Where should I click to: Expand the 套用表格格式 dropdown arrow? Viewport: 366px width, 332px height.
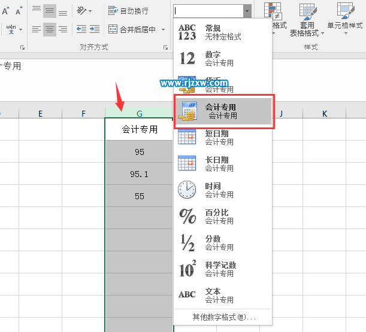click(x=323, y=33)
